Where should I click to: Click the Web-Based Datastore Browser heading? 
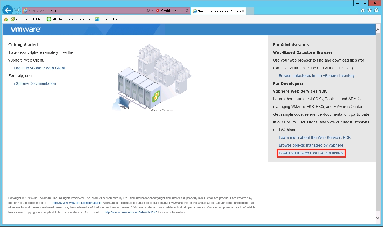click(303, 52)
